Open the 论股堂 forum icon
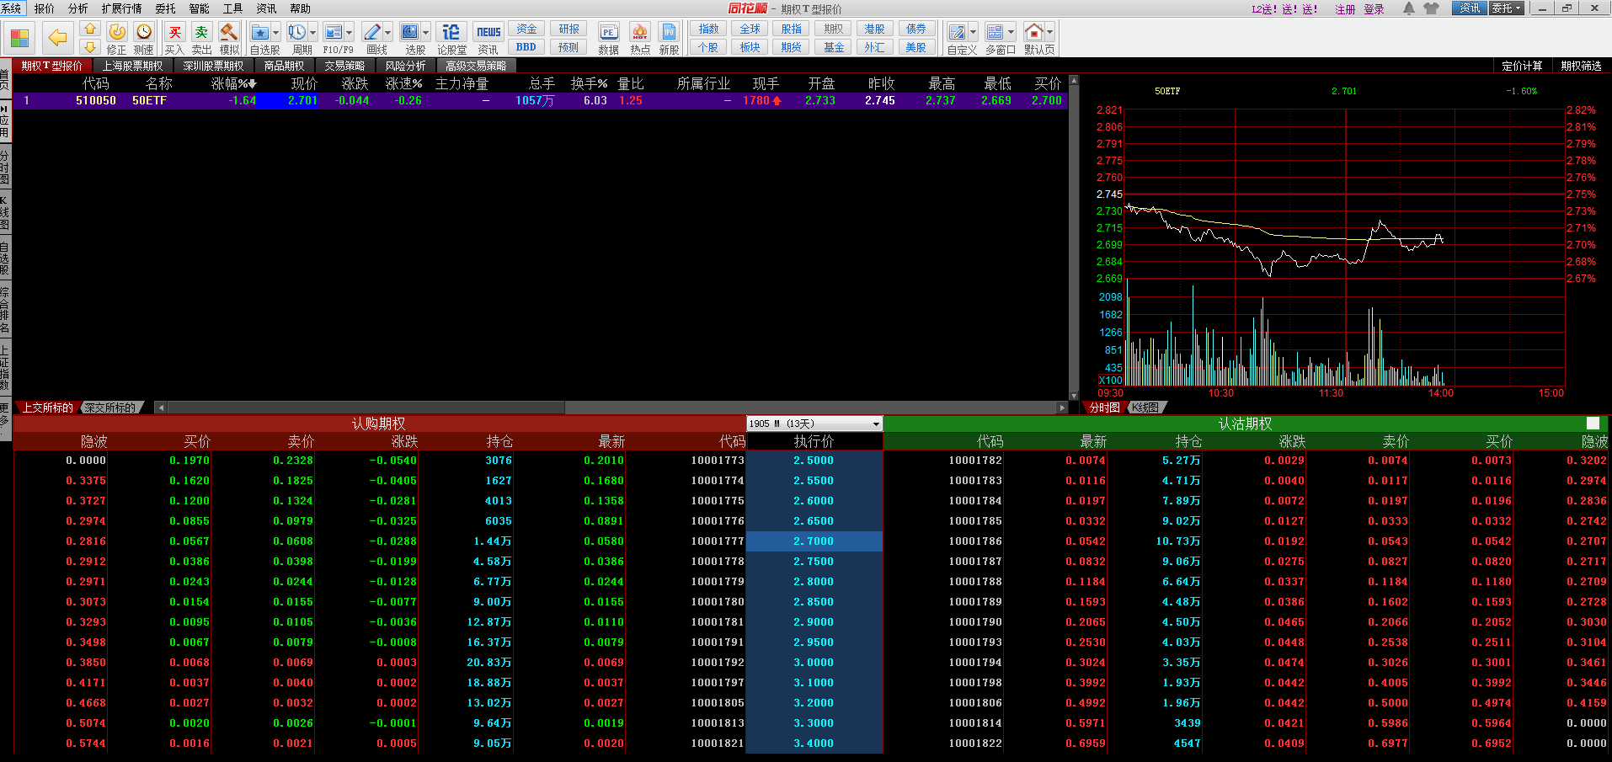 point(451,32)
